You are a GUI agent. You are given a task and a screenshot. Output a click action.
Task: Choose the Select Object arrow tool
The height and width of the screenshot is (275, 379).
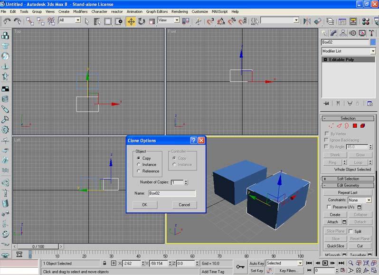point(87,21)
